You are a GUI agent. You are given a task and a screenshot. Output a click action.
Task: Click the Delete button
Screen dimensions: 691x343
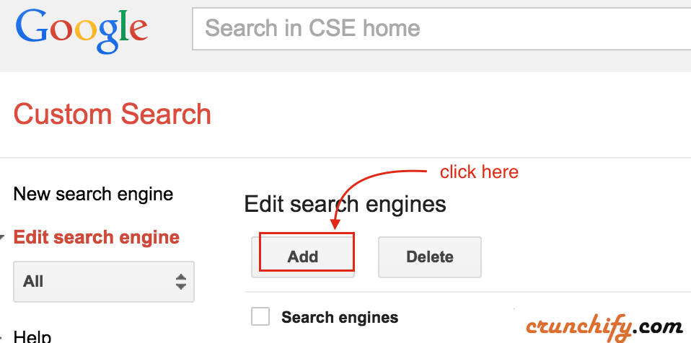point(430,257)
